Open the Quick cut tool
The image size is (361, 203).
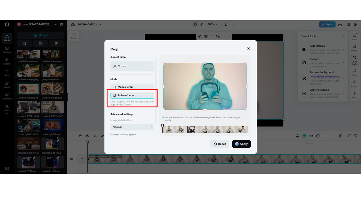(x=7, y=110)
